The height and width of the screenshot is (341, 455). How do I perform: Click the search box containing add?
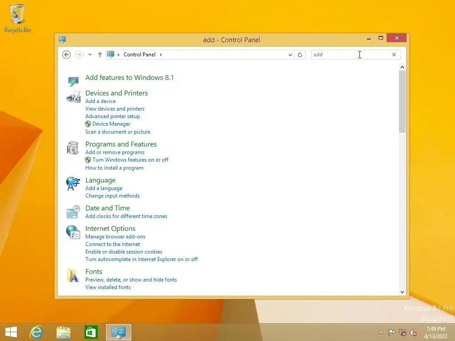[355, 55]
